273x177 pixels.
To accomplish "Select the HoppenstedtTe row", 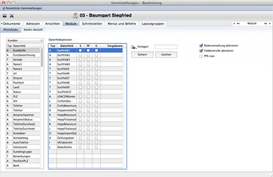I will [86, 110].
